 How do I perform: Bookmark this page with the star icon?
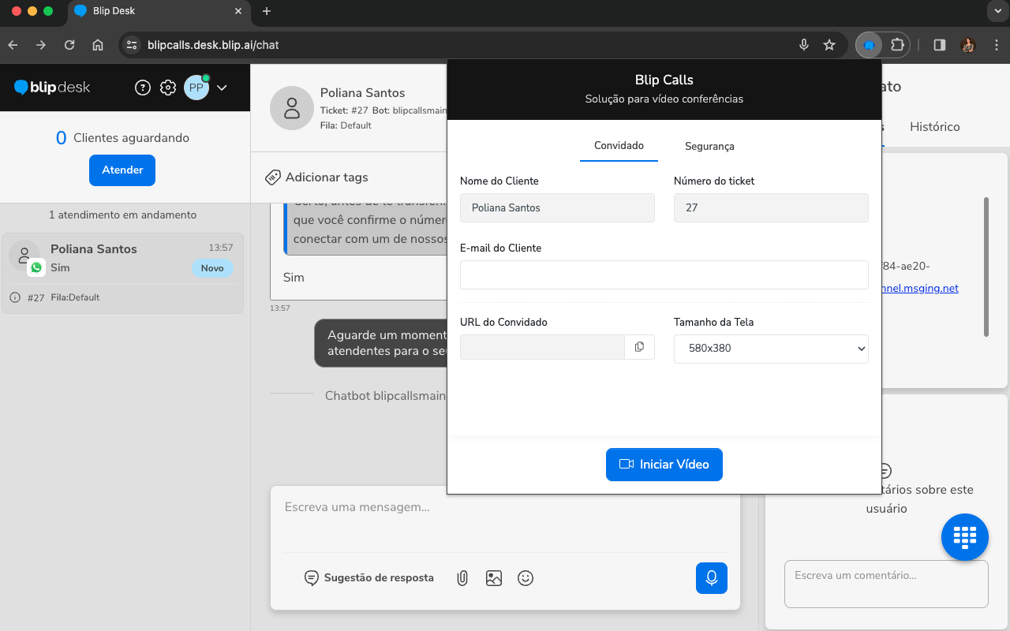coord(829,45)
